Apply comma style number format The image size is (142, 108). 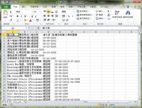(73, 16)
